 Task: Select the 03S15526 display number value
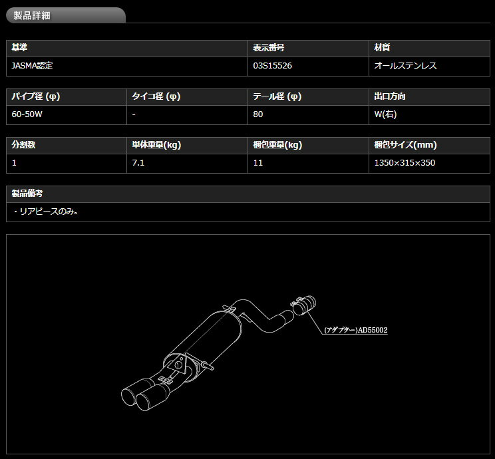pyautogui.click(x=273, y=66)
